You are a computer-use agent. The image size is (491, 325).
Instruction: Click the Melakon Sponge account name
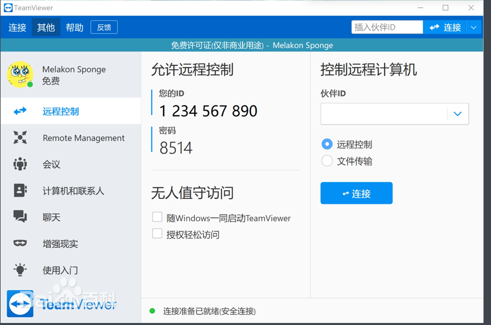74,69
